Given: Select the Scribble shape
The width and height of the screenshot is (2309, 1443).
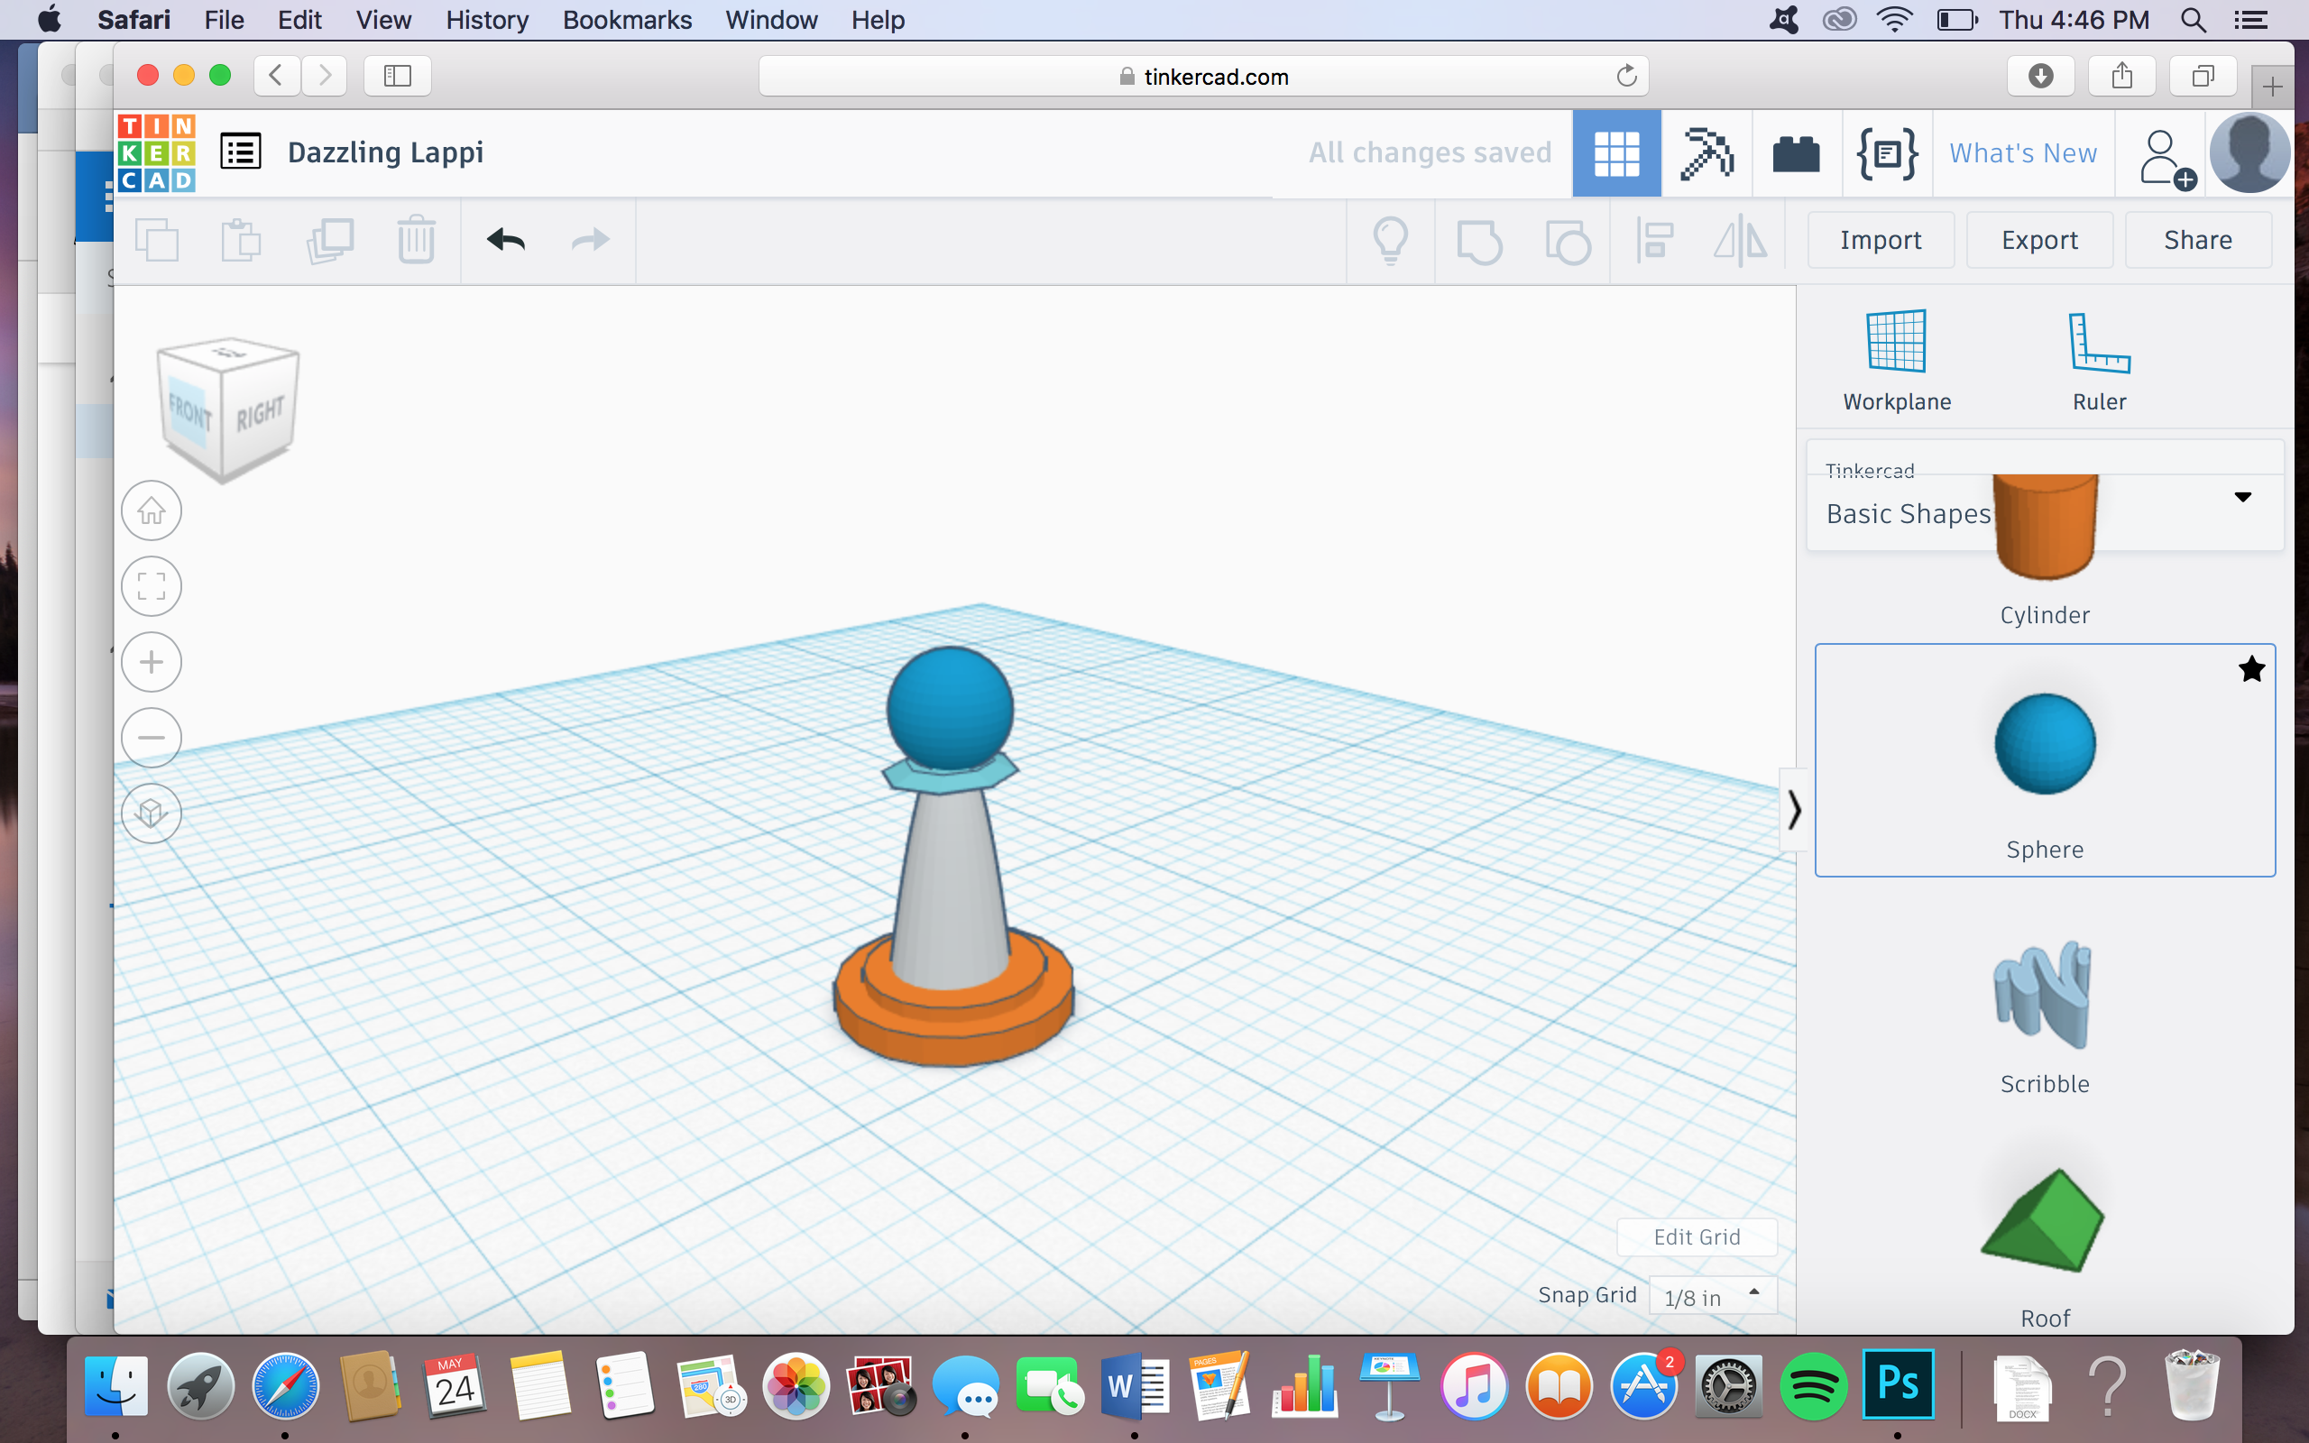Looking at the screenshot, I should 2045,1017.
